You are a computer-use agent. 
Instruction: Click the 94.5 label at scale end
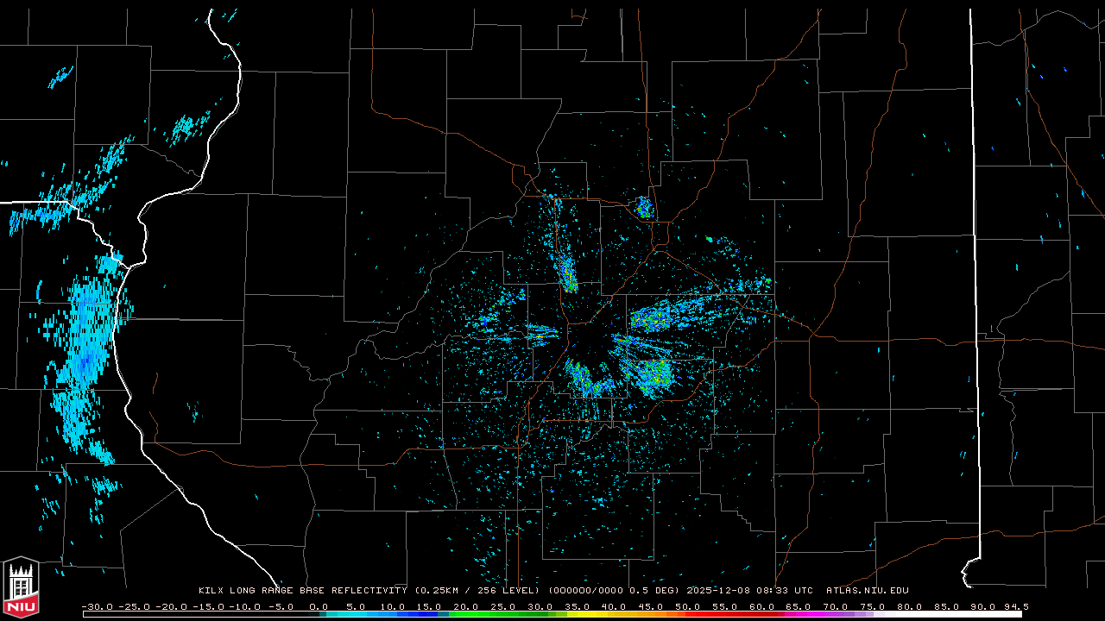pyautogui.click(x=1014, y=607)
